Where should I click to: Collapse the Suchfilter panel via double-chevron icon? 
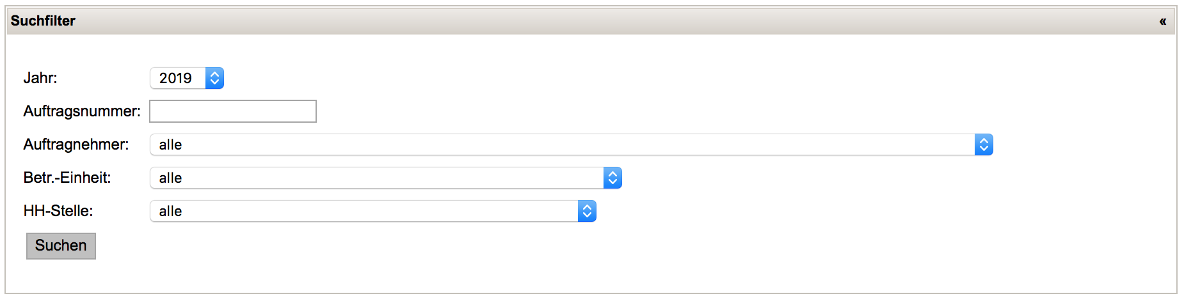point(1162,22)
